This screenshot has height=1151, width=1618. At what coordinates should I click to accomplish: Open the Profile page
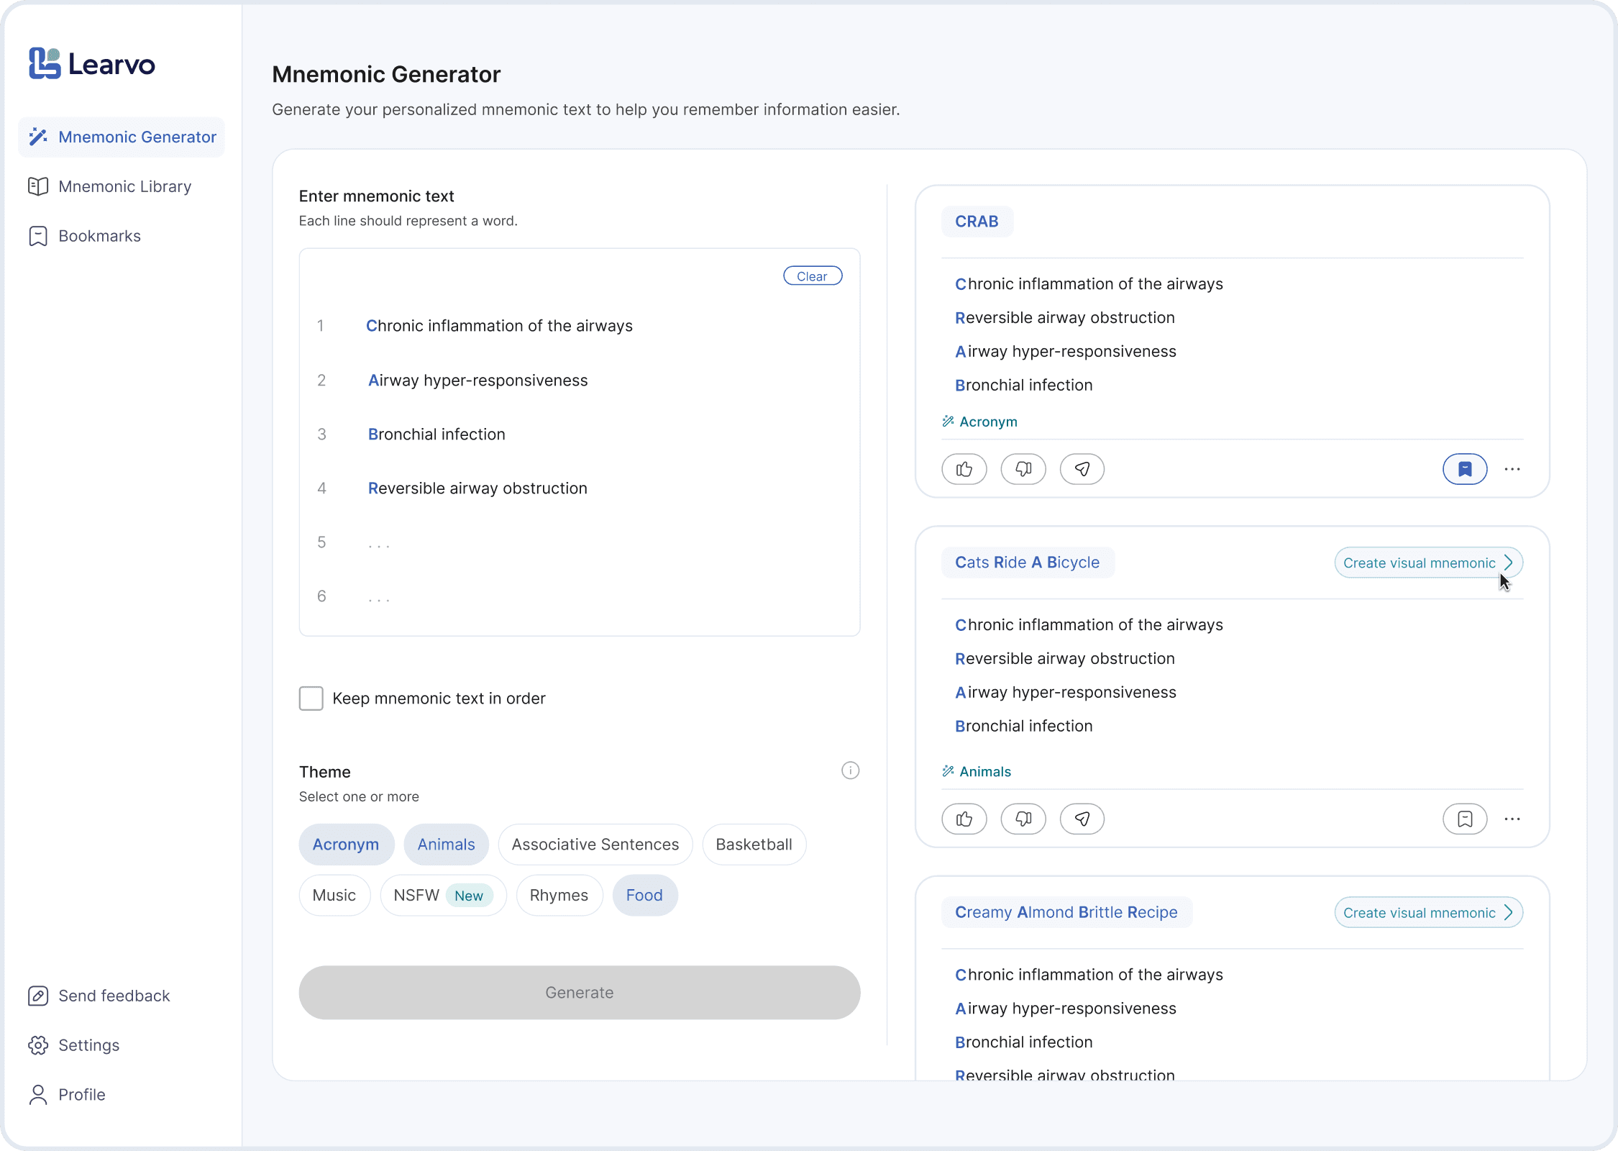(x=81, y=1095)
